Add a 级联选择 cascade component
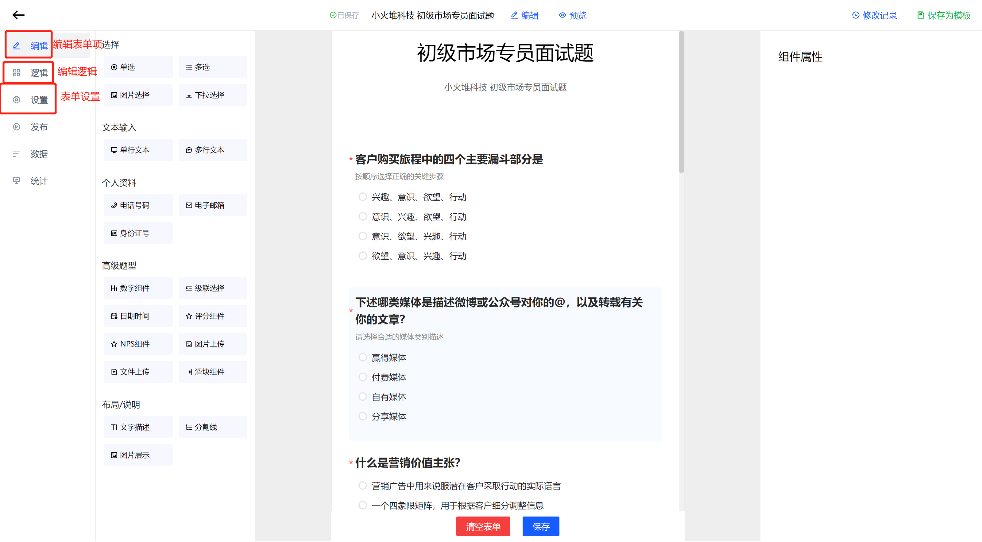 212,288
